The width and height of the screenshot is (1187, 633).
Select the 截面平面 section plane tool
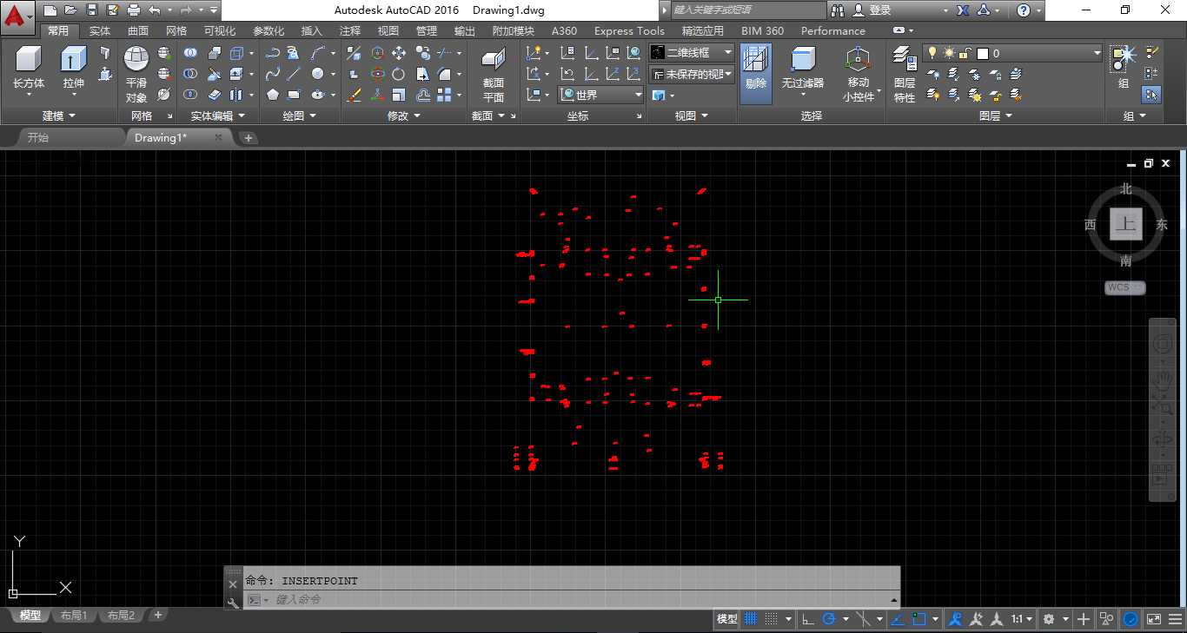click(494, 74)
